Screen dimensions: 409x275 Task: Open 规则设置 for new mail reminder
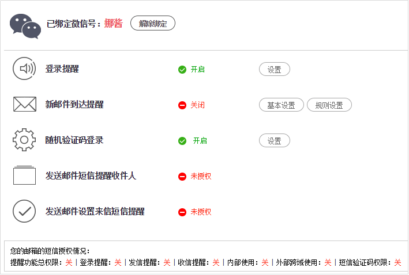point(329,105)
